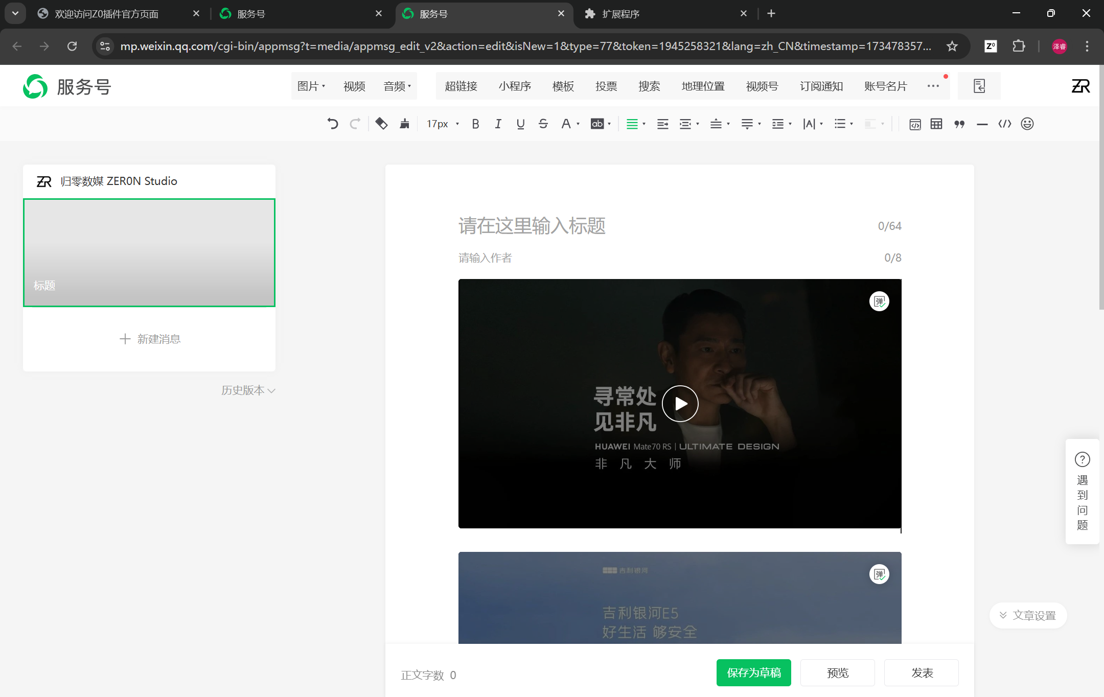1104x697 pixels.
Task: Expand the 历史版本 dropdown
Action: pos(248,390)
